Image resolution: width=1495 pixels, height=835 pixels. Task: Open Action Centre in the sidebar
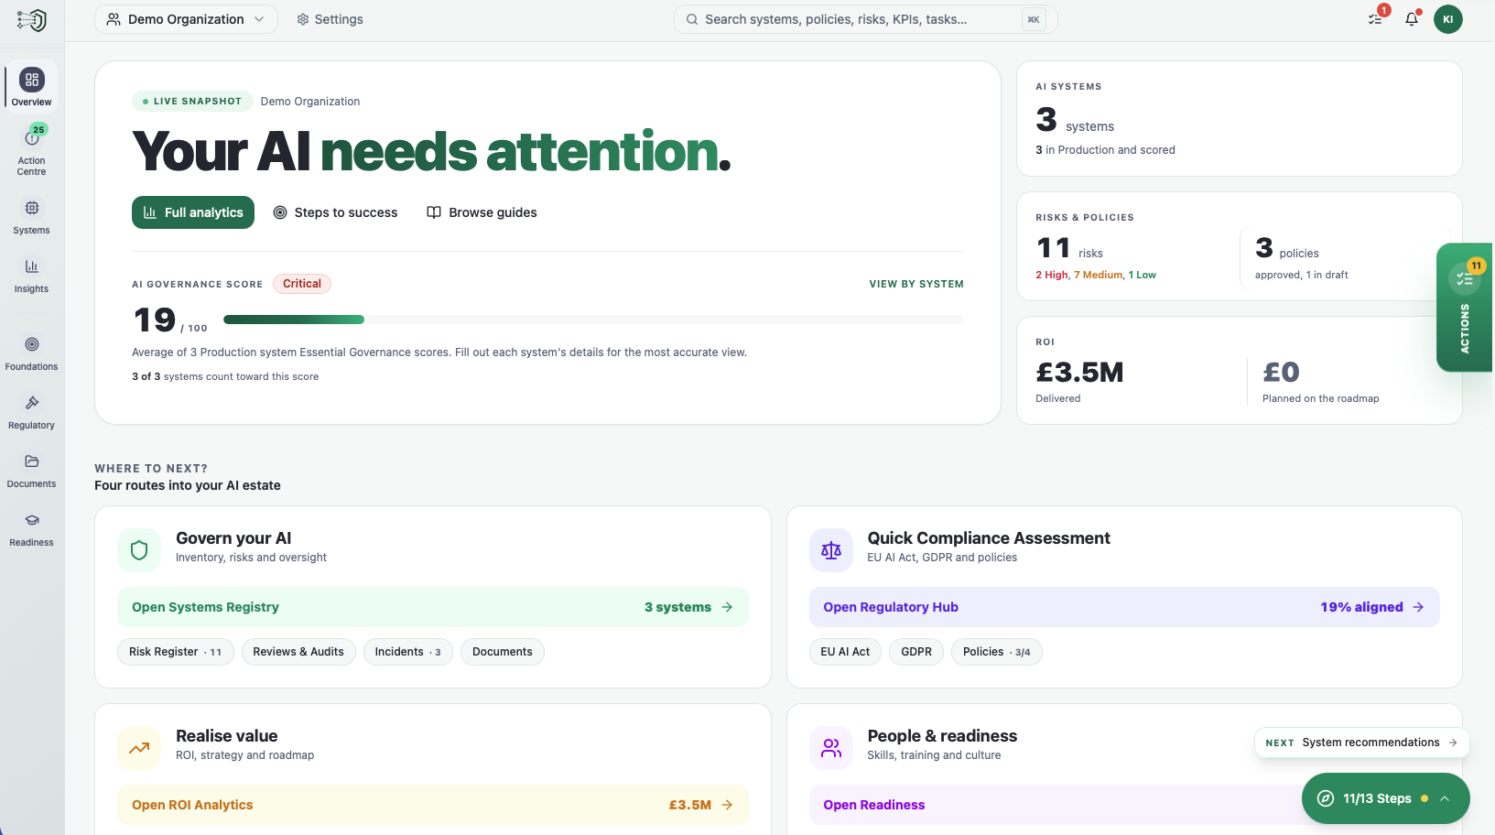[32, 150]
